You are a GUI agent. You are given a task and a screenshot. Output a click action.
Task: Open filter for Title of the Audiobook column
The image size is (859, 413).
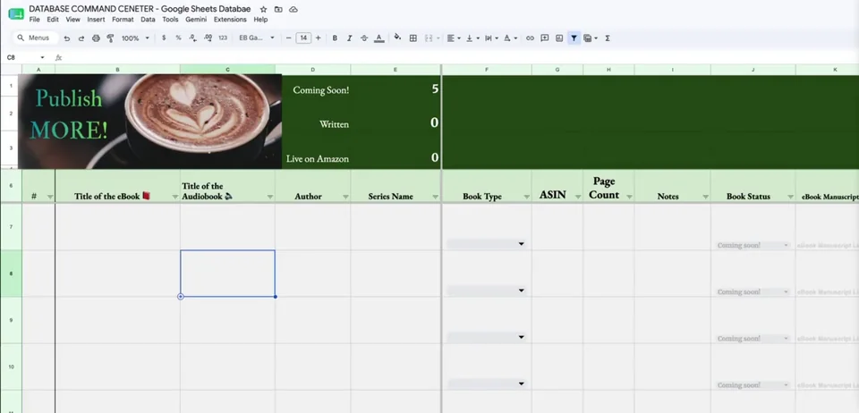pyautogui.click(x=270, y=197)
